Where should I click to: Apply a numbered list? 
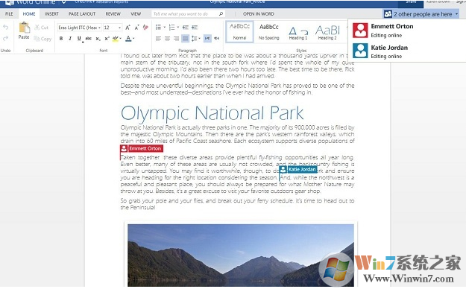tap(171, 28)
